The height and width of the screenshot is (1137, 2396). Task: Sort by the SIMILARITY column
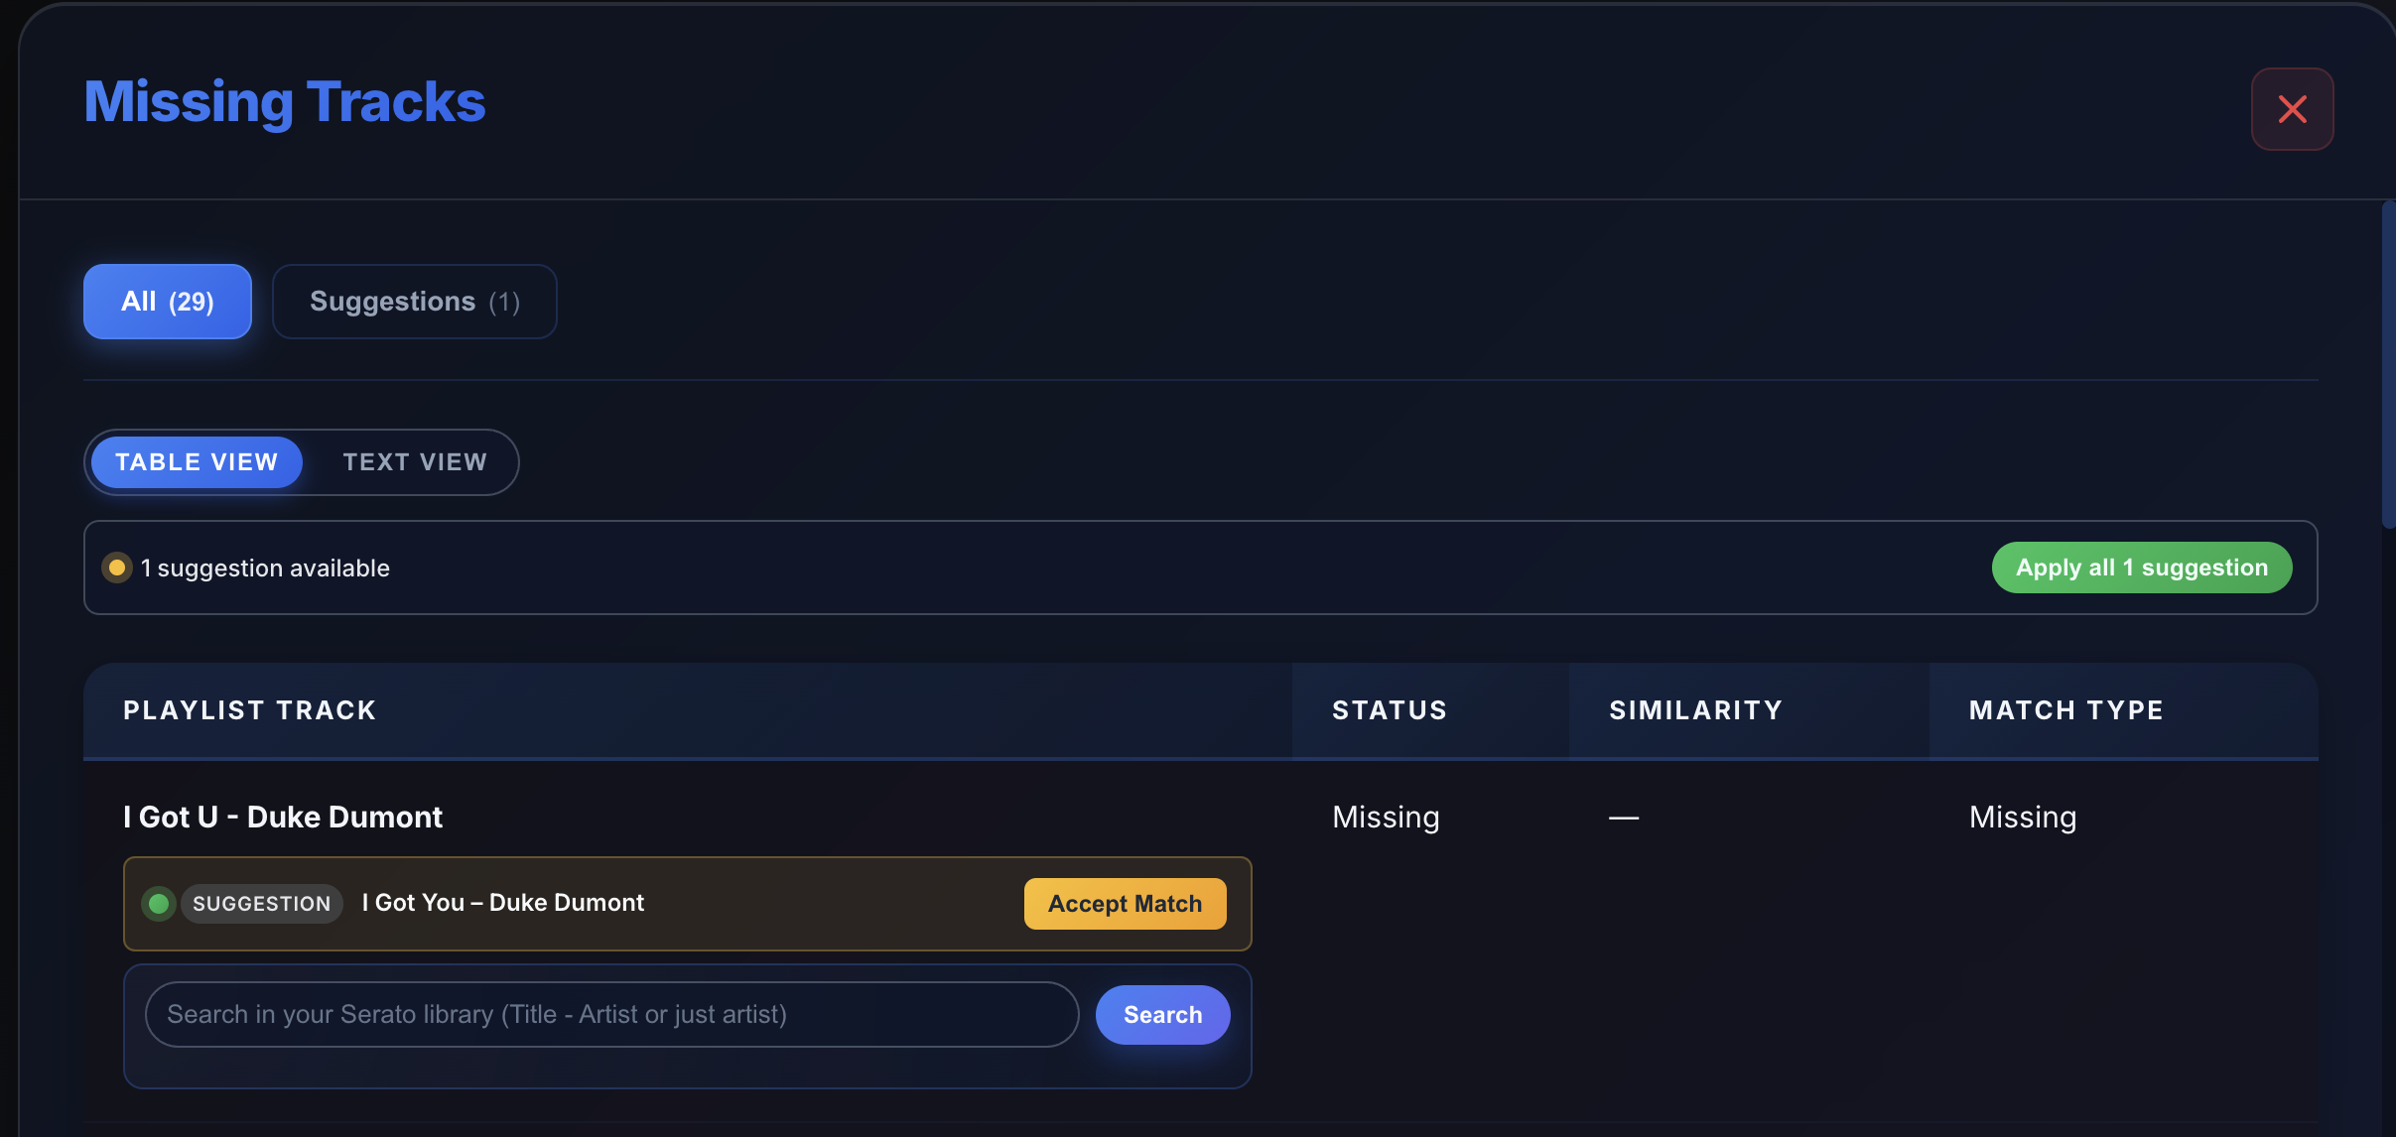coord(1694,709)
